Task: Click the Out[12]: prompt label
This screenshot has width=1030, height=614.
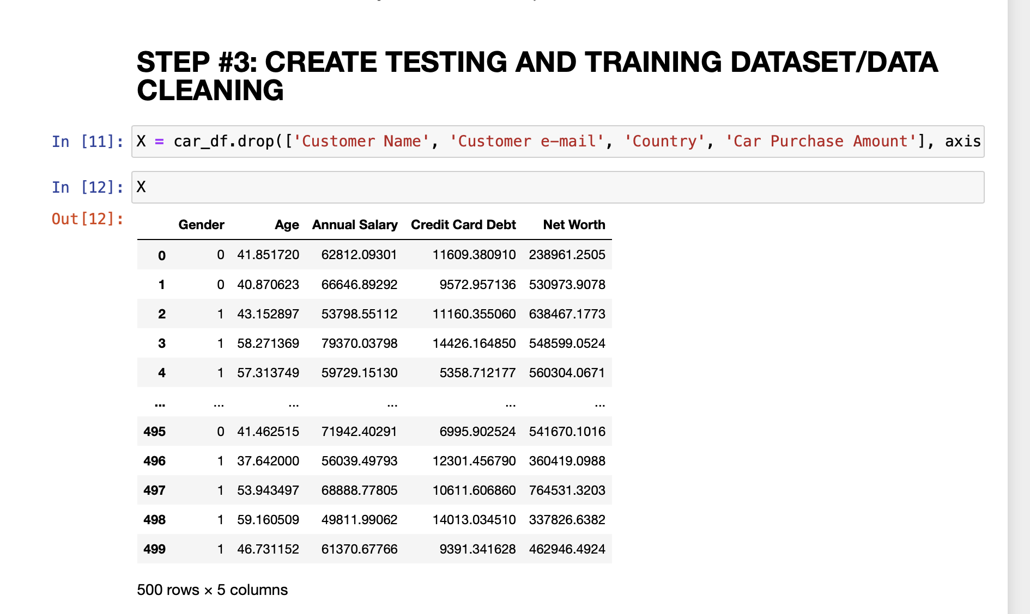Action: (86, 218)
